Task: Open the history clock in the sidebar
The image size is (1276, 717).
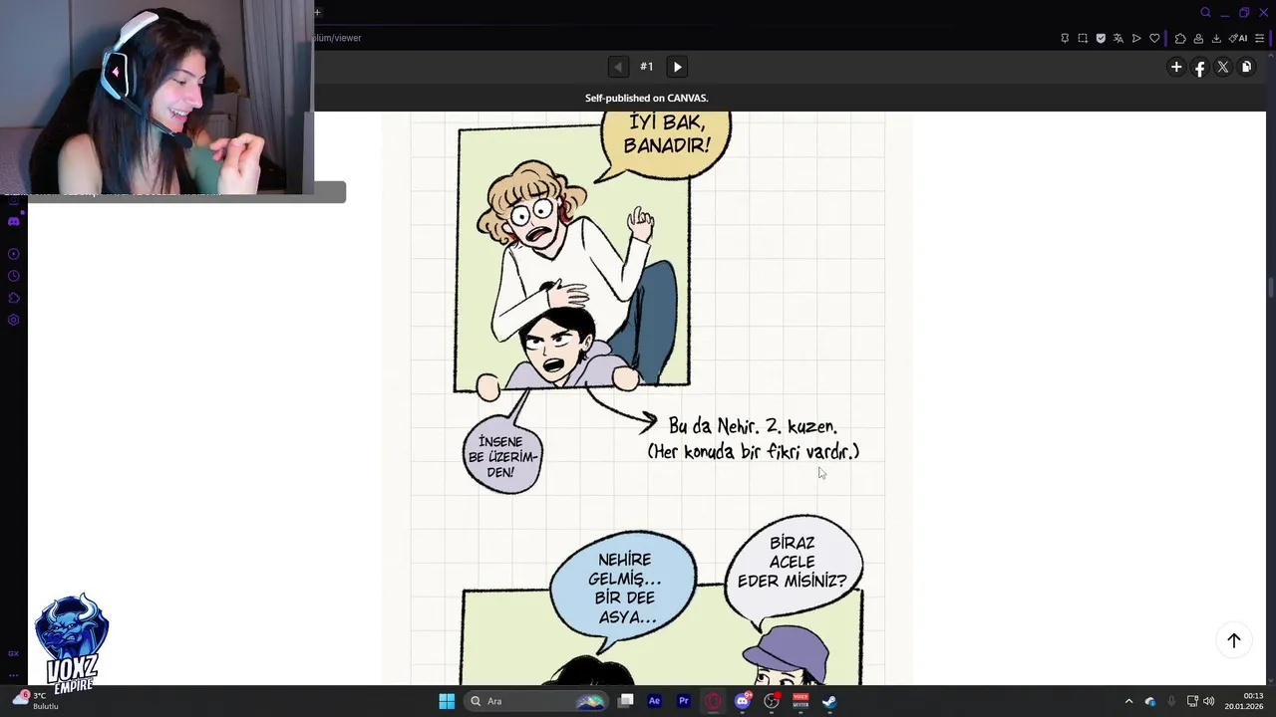Action: pyautogui.click(x=13, y=276)
